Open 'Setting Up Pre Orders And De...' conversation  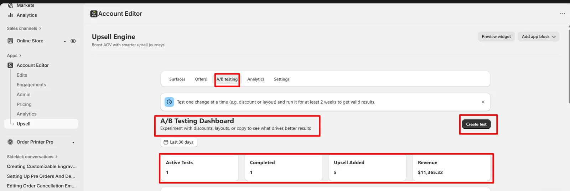41,176
